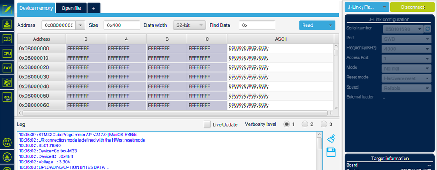Save the log with the floppy disk icon
Screen dimensions: 437x170
point(331,152)
